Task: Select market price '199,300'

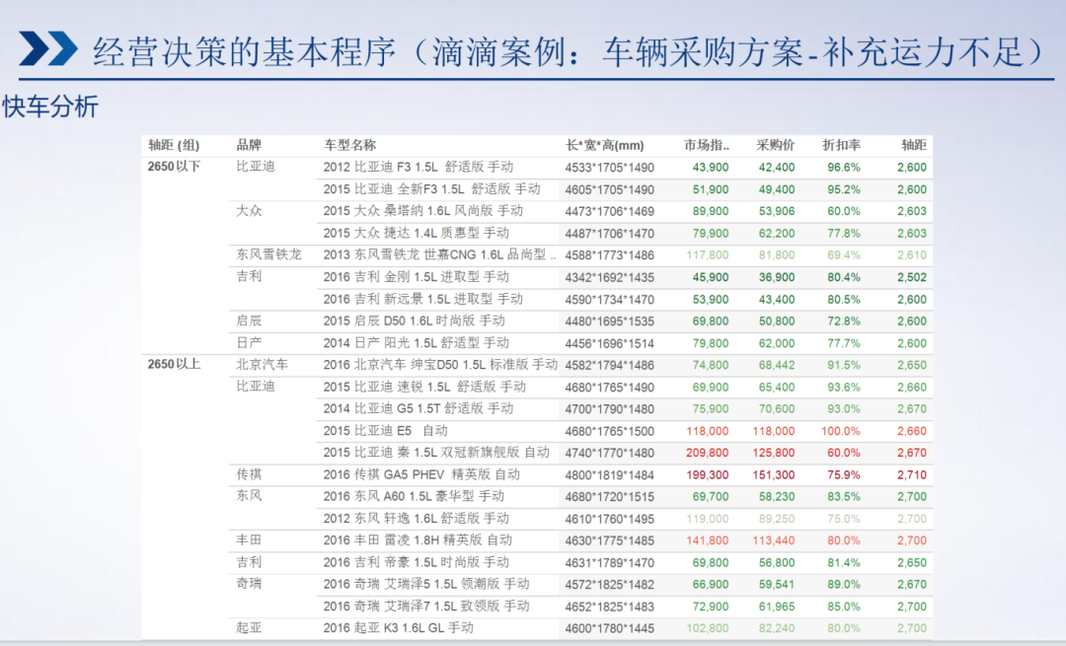Action: [x=707, y=475]
